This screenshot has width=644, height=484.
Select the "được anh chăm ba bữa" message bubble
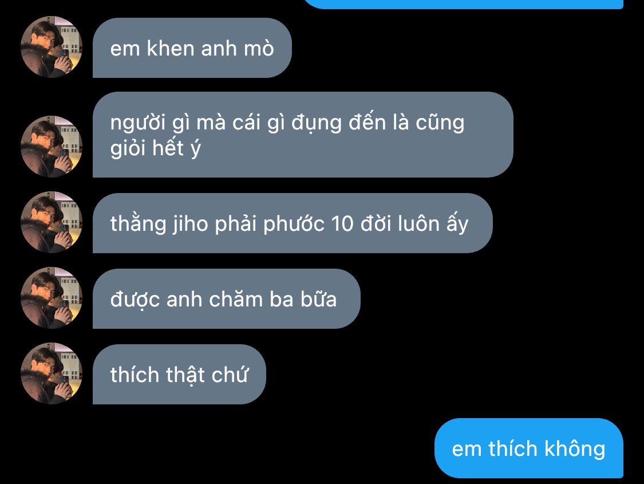click(226, 298)
